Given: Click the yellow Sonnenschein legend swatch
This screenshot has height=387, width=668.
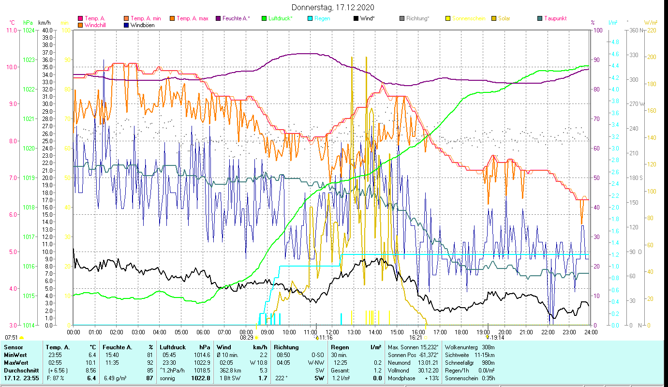Looking at the screenshot, I should (x=448, y=19).
